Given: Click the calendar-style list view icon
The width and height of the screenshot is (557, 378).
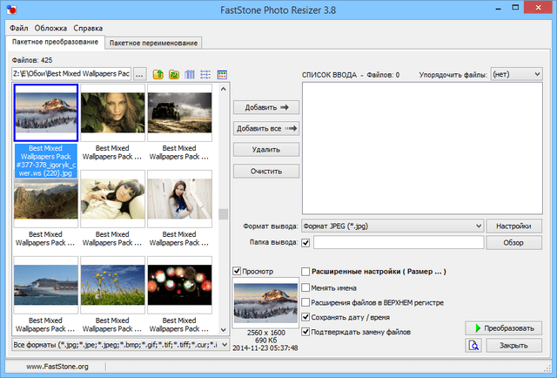Looking at the screenshot, I should (x=222, y=75).
